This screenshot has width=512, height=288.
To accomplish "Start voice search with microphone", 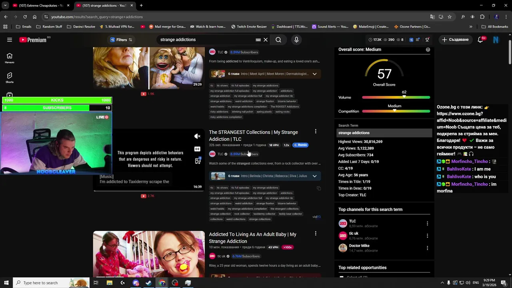I will click(x=296, y=40).
